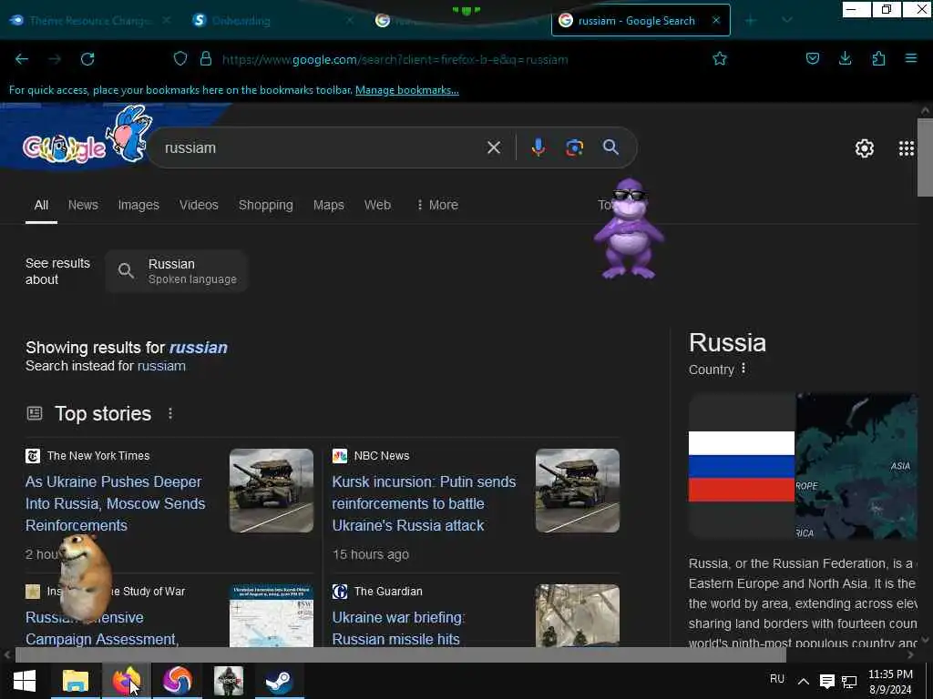Expand the list all tabs chevron

(x=786, y=20)
